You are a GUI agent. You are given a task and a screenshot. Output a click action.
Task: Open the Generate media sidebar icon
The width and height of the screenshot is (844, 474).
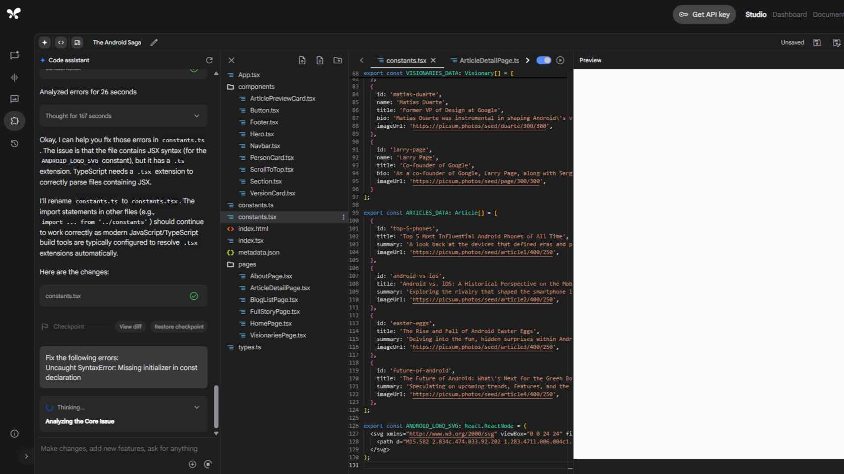tap(15, 99)
